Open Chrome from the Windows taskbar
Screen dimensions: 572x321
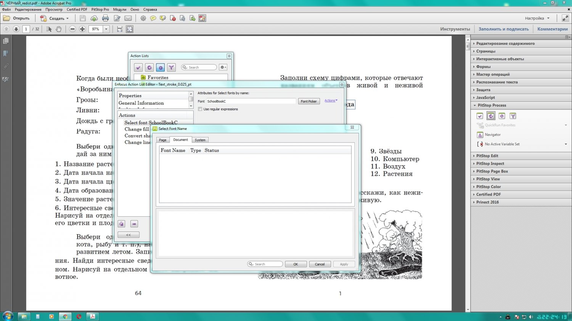pyautogui.click(x=65, y=316)
